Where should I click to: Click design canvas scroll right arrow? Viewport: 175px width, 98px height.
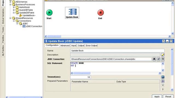pos(170,36)
